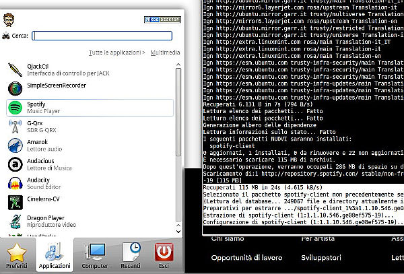Click the binoculars search icon
404x274 pixels.
[6, 36]
